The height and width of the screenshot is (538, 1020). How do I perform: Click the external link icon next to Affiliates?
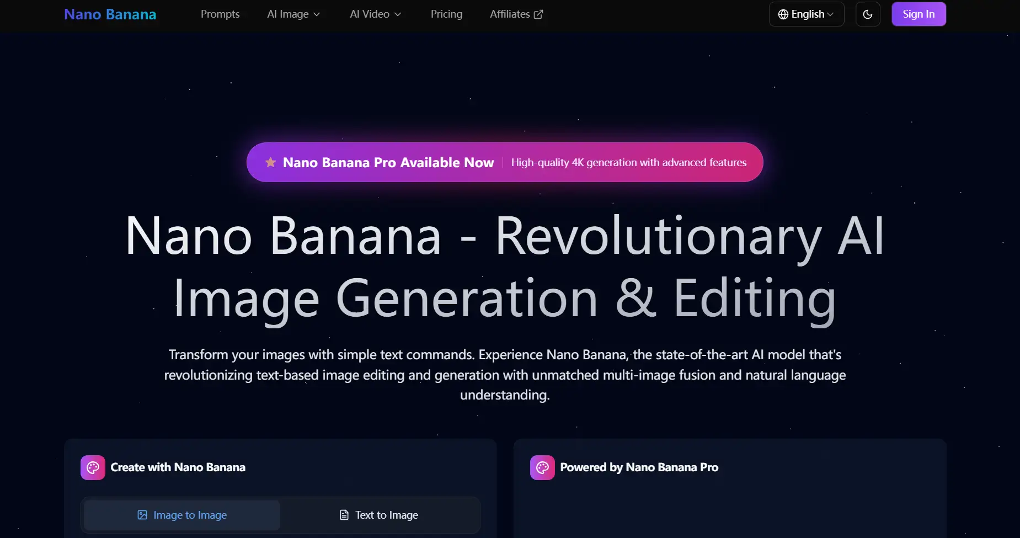tap(539, 14)
